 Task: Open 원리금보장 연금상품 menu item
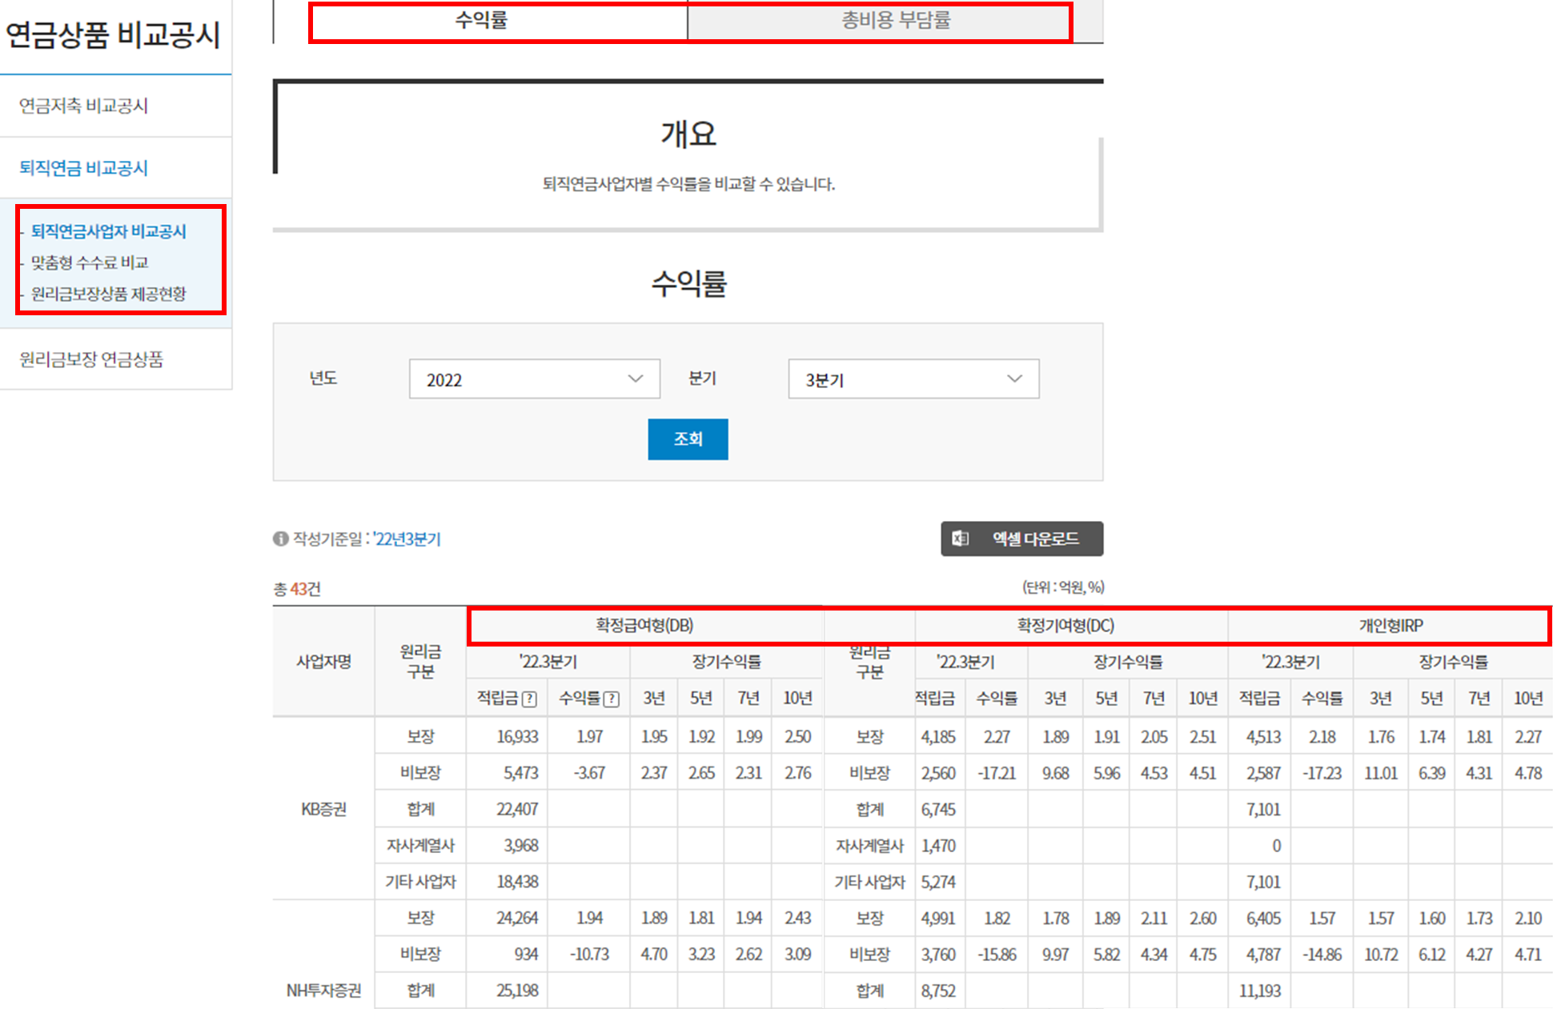click(x=91, y=359)
